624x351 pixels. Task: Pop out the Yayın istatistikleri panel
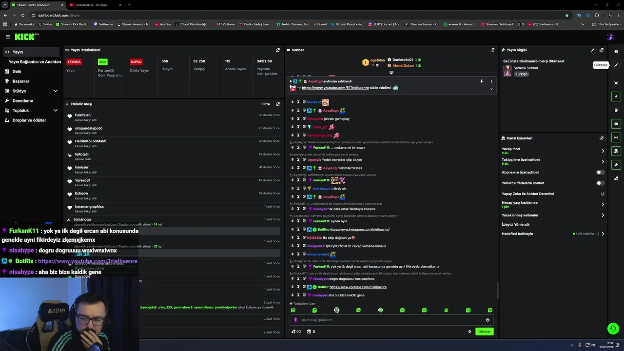pyautogui.click(x=278, y=50)
